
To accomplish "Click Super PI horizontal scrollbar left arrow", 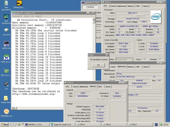I will click(x=13, y=108).
